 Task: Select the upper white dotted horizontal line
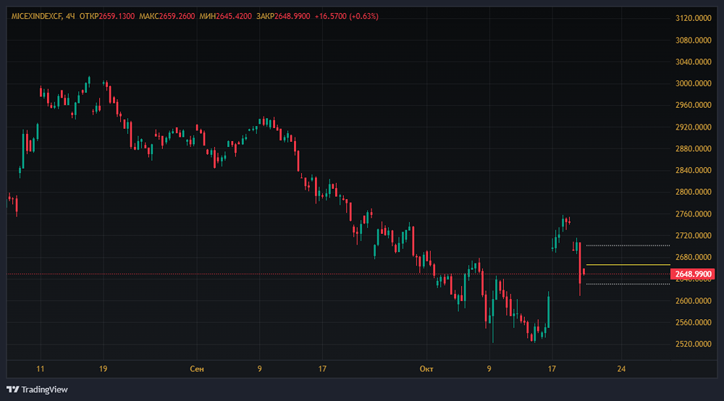[x=626, y=245]
